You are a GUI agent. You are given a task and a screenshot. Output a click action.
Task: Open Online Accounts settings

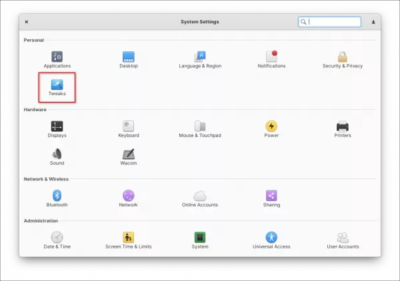coord(200,198)
